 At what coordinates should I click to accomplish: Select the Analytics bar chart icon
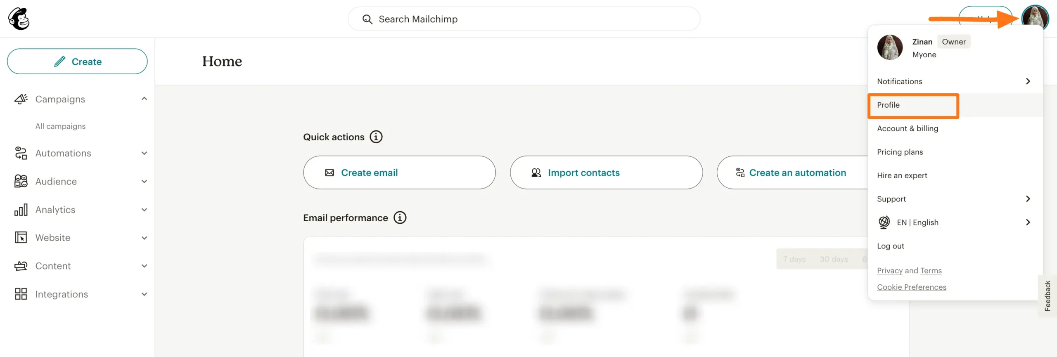coord(21,209)
